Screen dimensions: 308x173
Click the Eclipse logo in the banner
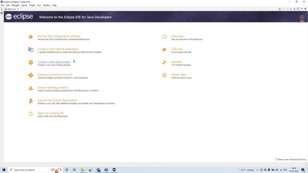(x=19, y=17)
